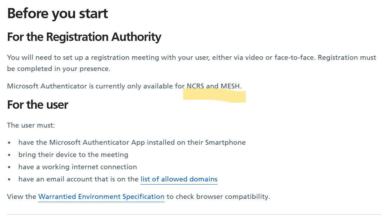Screen dimensions: 384x215
Task: Click the word NCRS in the sentence
Action: [196, 86]
